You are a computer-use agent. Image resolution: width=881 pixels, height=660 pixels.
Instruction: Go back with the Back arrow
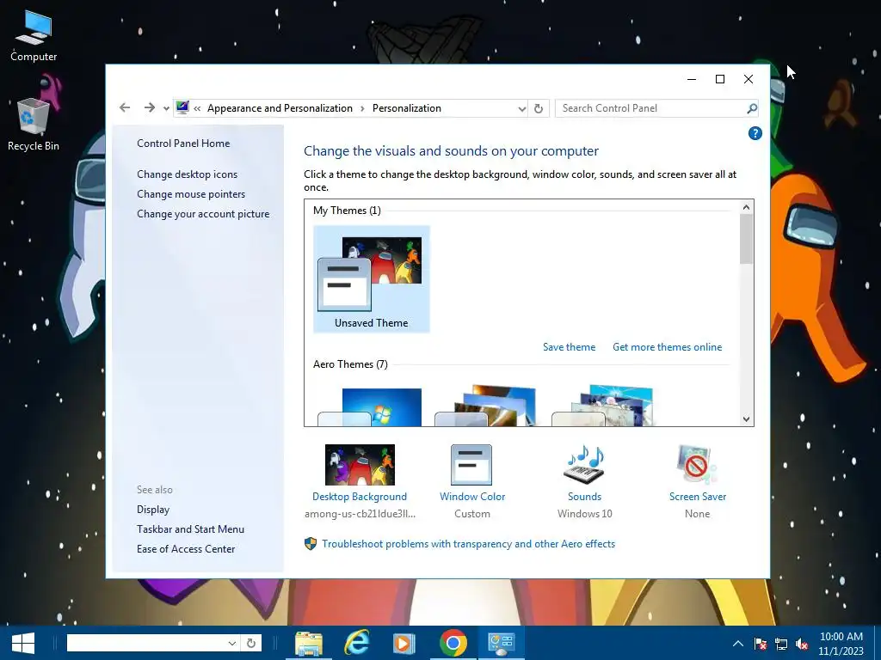125,107
